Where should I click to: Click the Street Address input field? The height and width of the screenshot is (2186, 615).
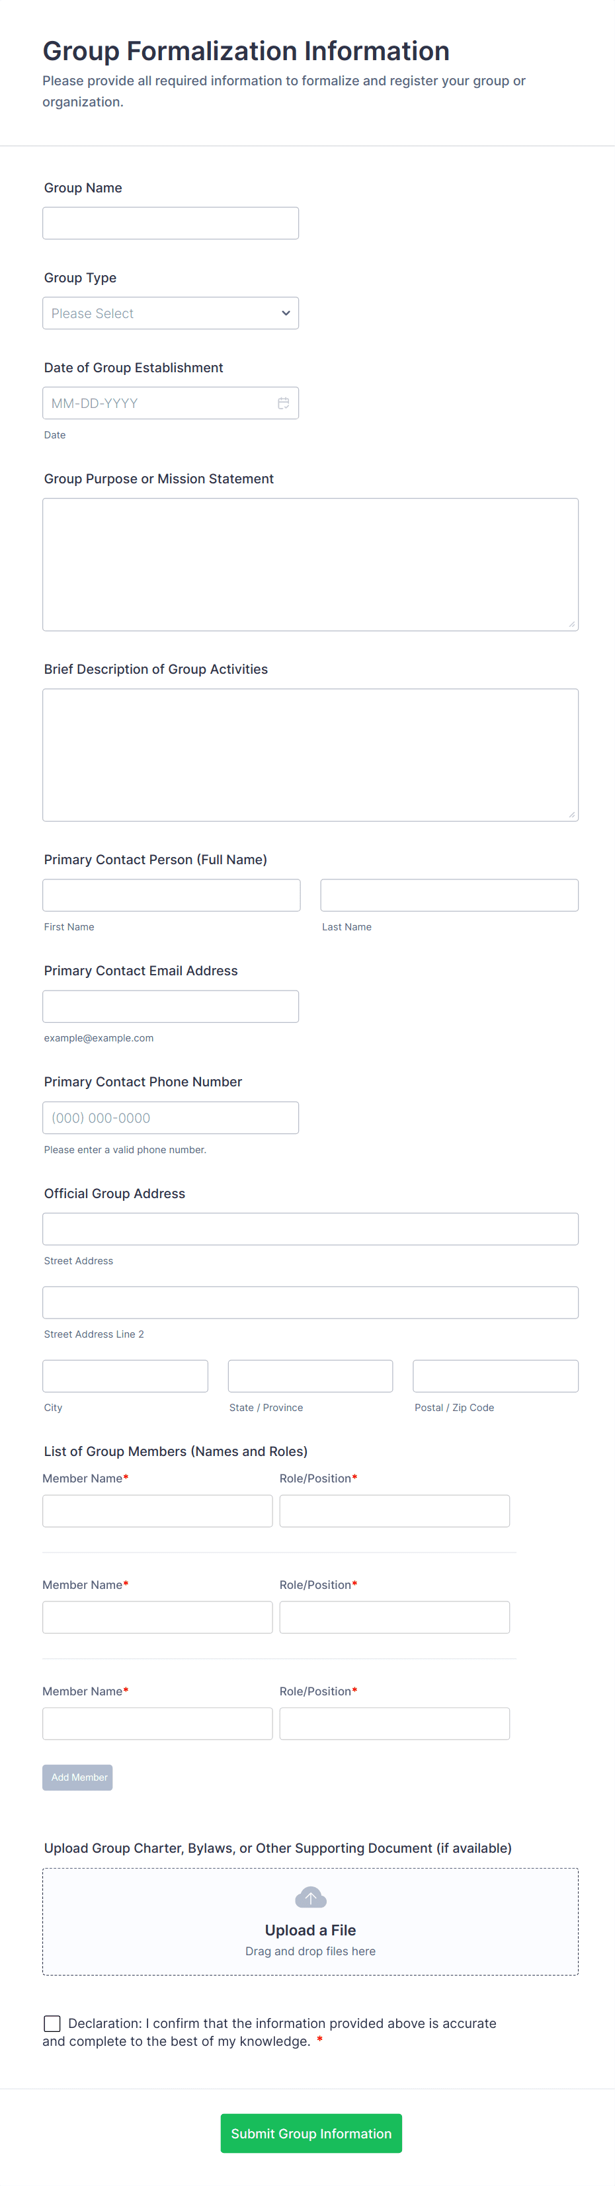click(x=310, y=1229)
